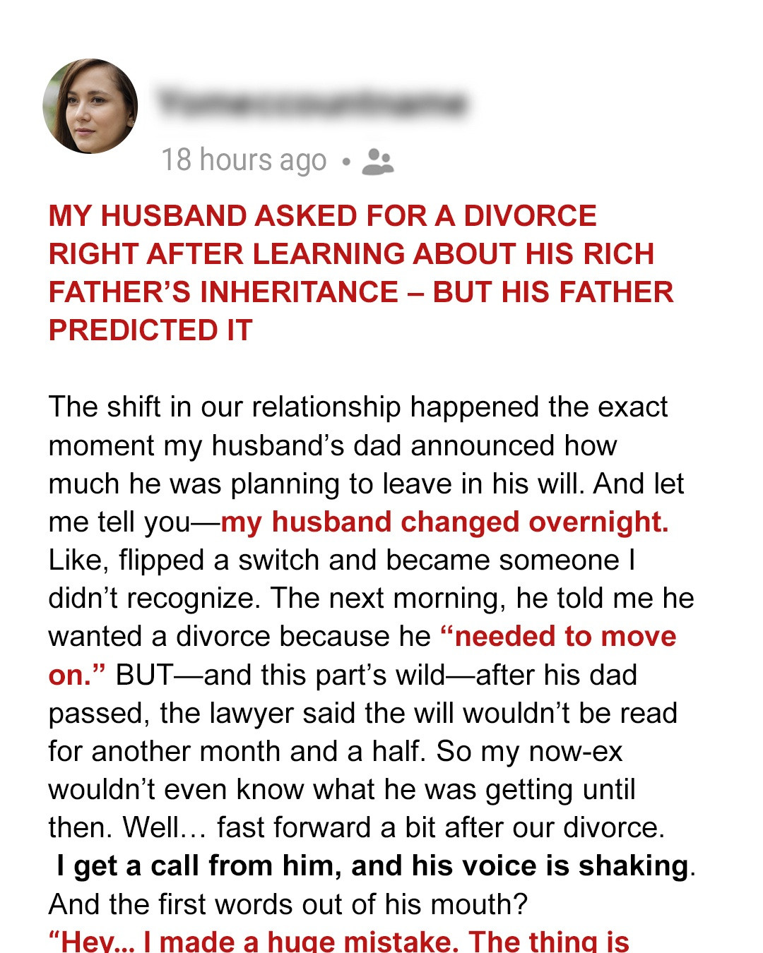Click the headline words "PREDICTED IT"

coord(150,330)
